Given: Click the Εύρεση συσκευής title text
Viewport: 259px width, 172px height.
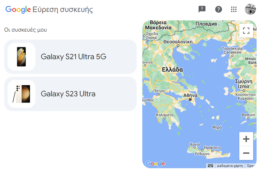Looking at the screenshot, I should pos(63,10).
